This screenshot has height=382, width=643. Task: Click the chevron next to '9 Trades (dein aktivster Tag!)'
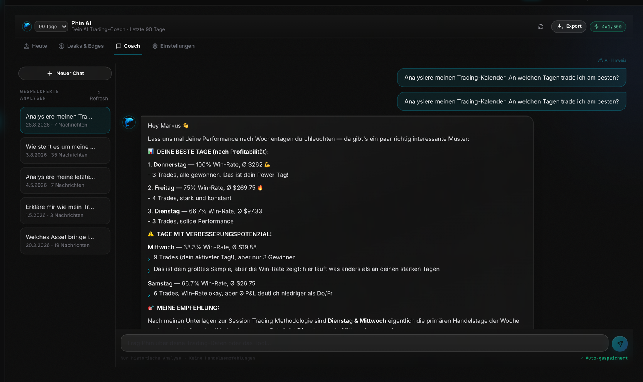pyautogui.click(x=149, y=259)
